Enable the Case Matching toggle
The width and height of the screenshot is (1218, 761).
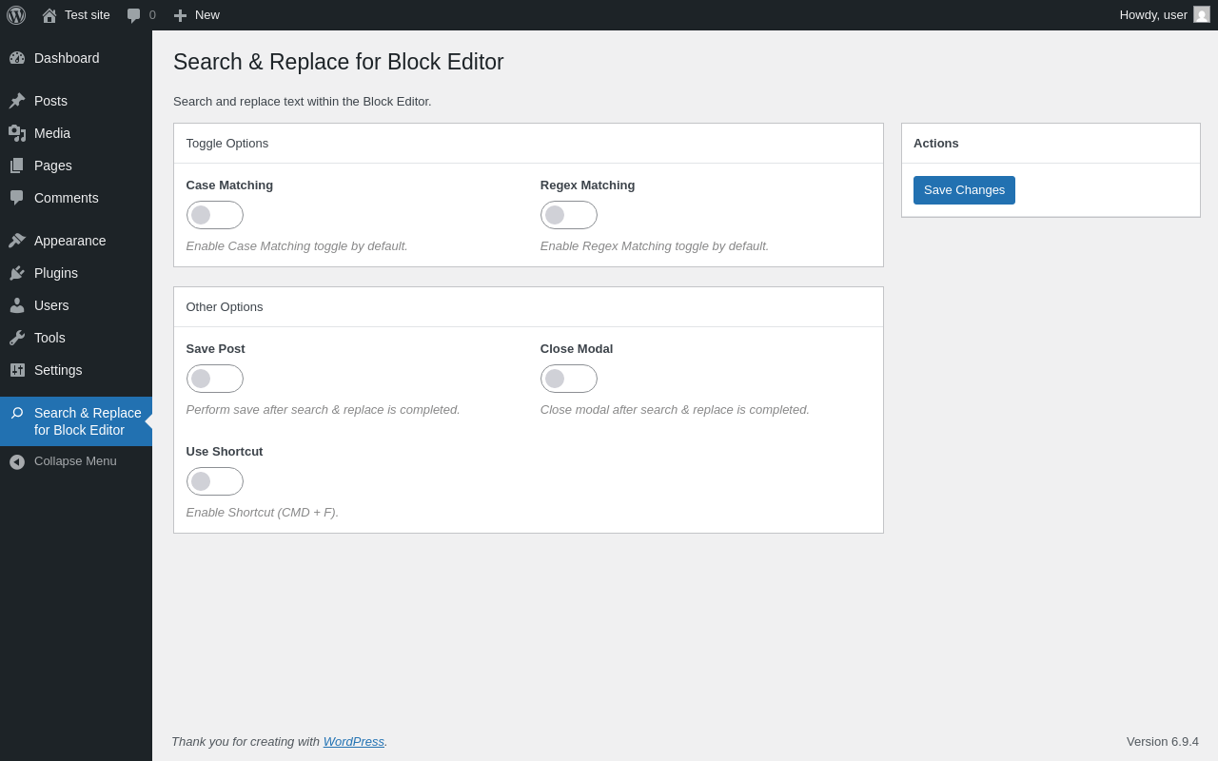(215, 215)
